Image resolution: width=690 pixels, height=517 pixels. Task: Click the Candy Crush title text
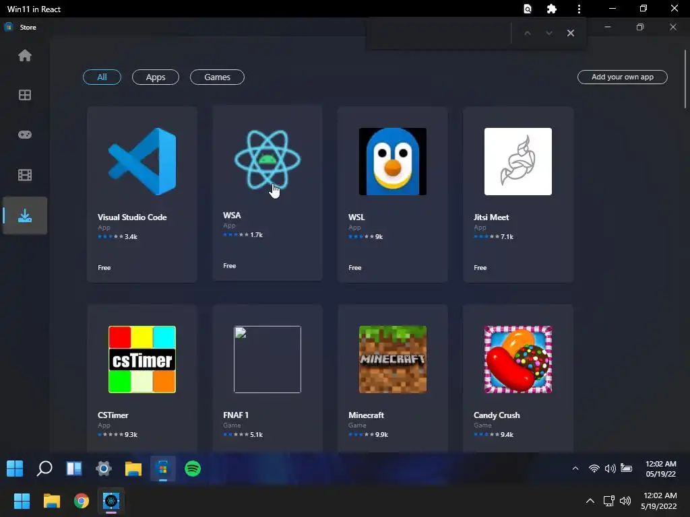497,415
